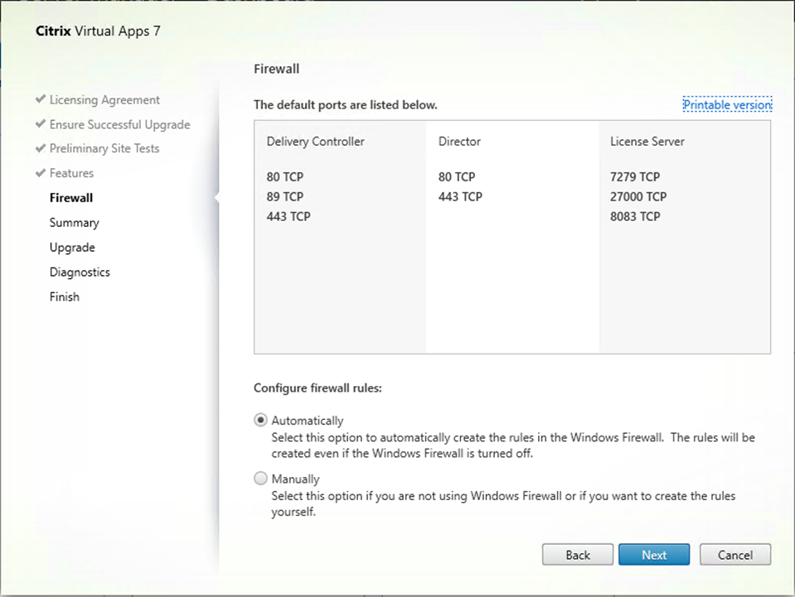Viewport: 795px width, 597px height.
Task: Select the Automatically radio button
Action: click(260, 421)
